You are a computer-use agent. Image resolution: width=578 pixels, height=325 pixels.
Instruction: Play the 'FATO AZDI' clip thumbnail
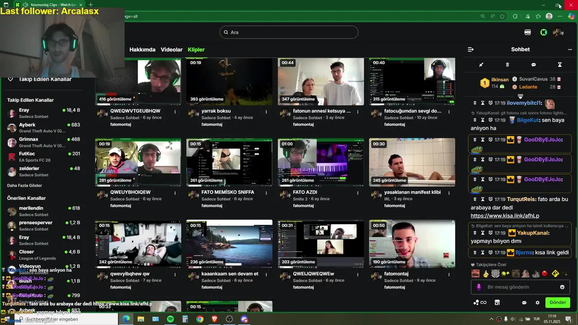(321, 162)
